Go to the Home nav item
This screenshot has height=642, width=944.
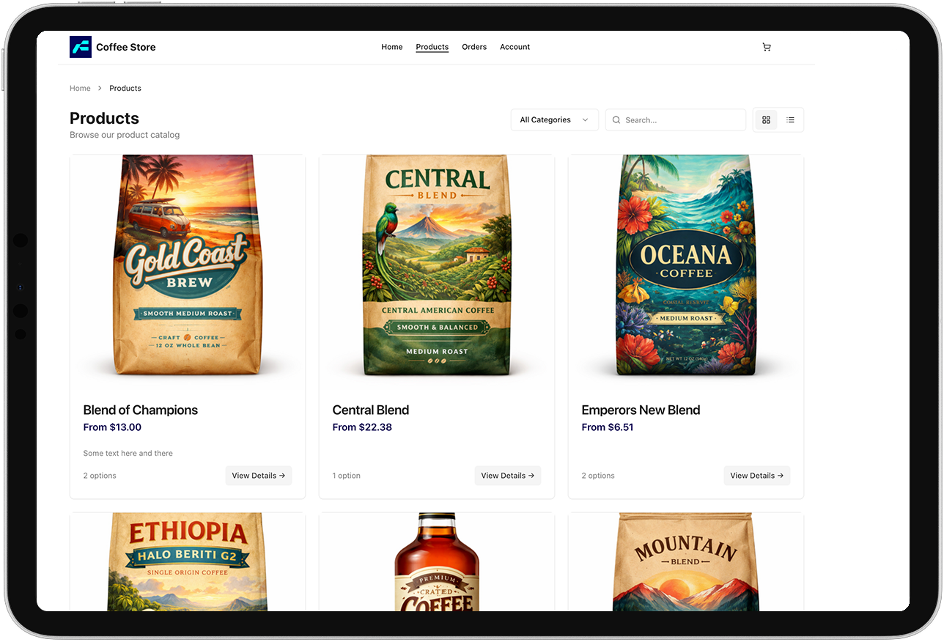click(392, 47)
